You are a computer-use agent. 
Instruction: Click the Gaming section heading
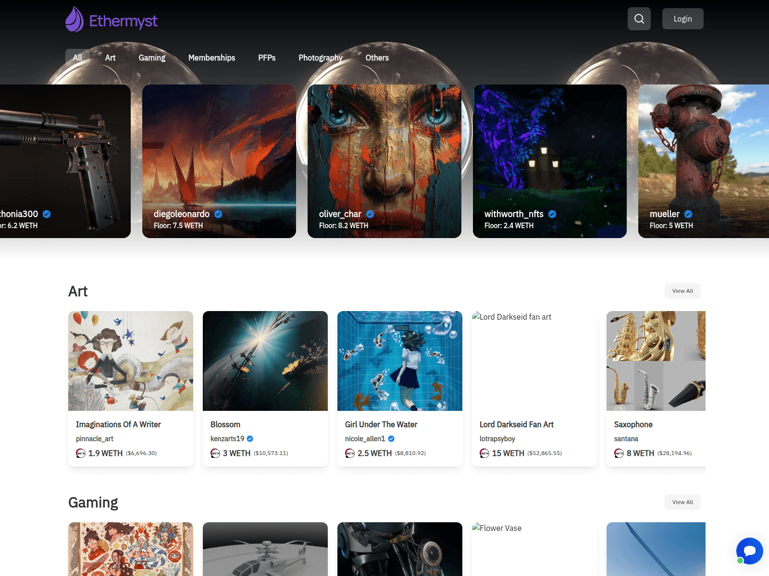click(x=93, y=503)
